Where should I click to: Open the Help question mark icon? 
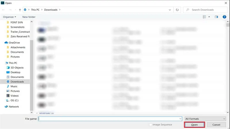click(224, 17)
